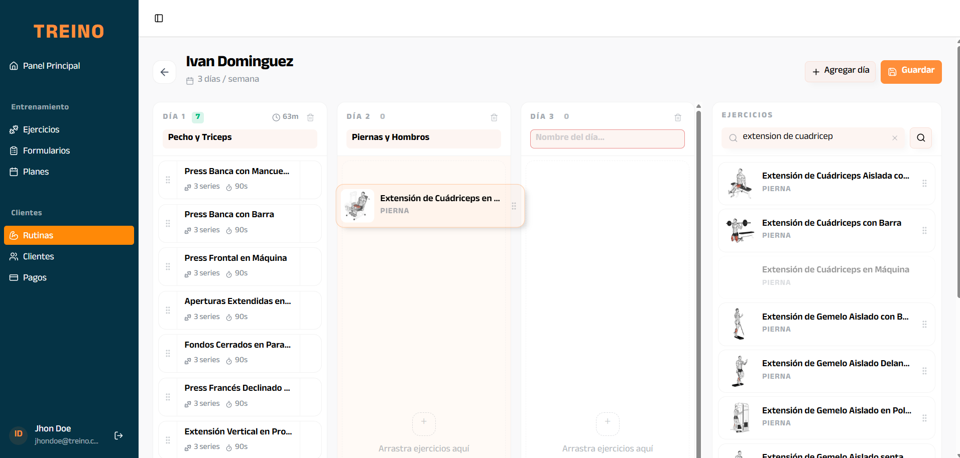
Task: Select Rutinas in sidebar
Action: (x=69, y=235)
